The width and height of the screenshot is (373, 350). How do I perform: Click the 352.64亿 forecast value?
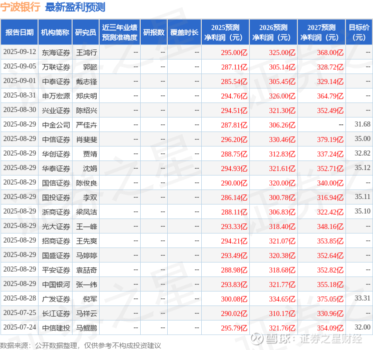pyautogui.click(x=330, y=255)
